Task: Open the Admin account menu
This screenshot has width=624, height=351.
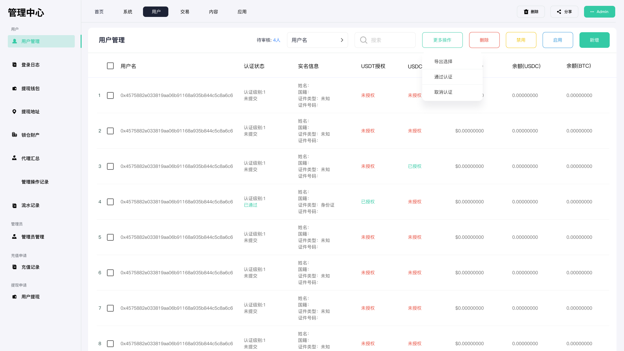Action: pos(599,12)
